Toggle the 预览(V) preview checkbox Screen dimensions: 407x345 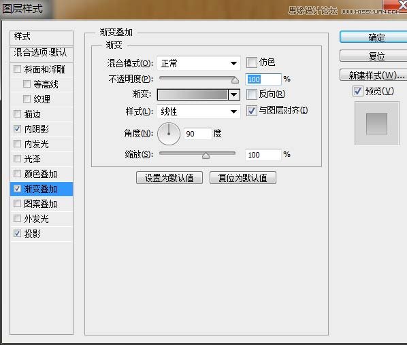click(358, 91)
